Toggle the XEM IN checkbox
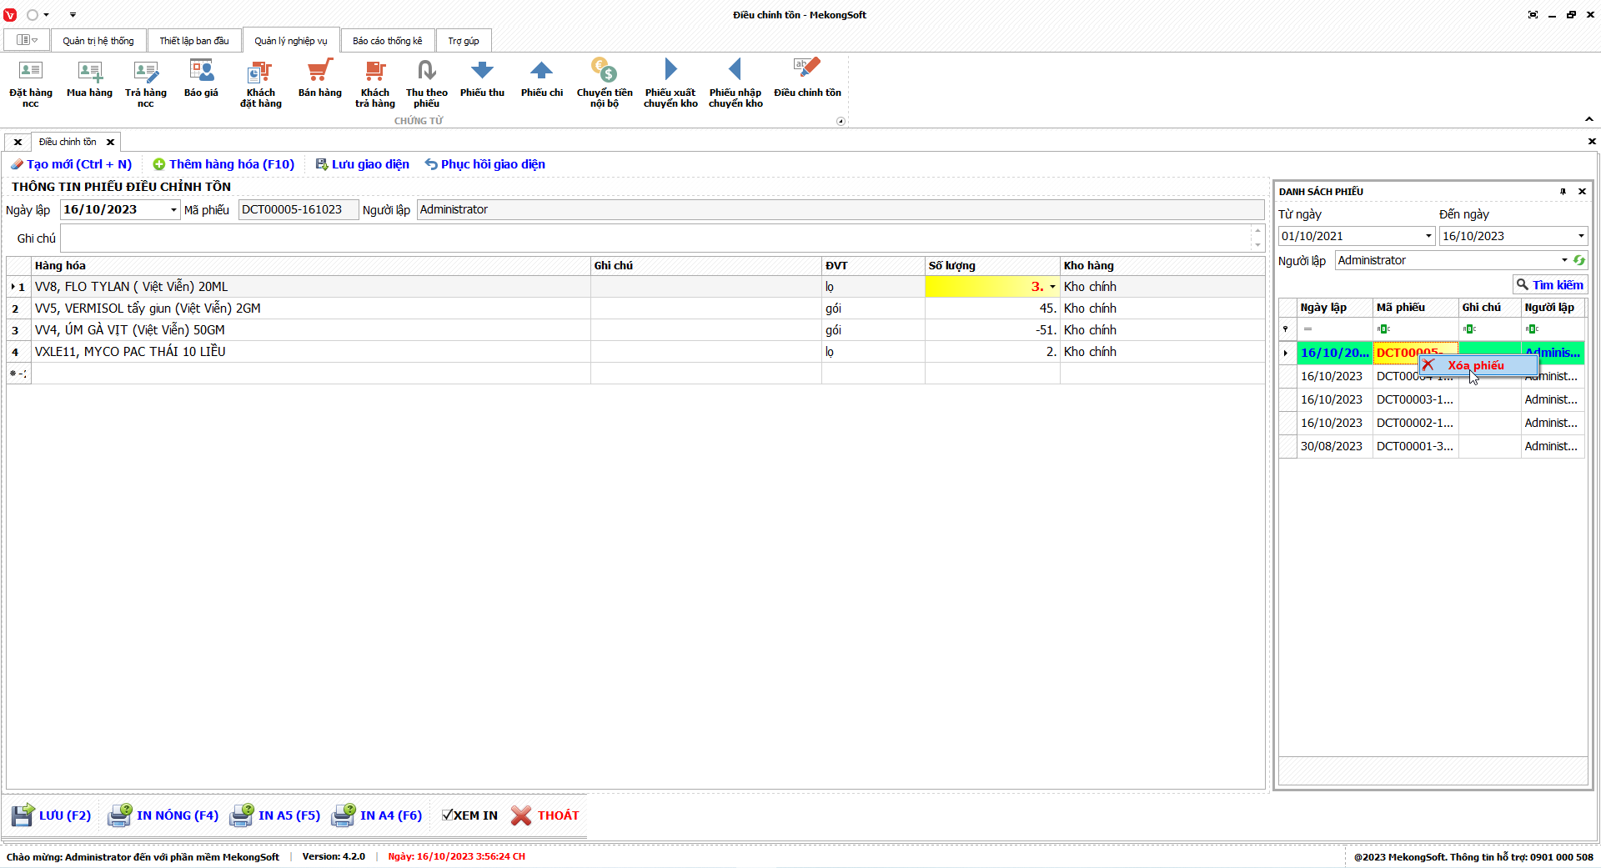The height and width of the screenshot is (868, 1601). coord(448,815)
